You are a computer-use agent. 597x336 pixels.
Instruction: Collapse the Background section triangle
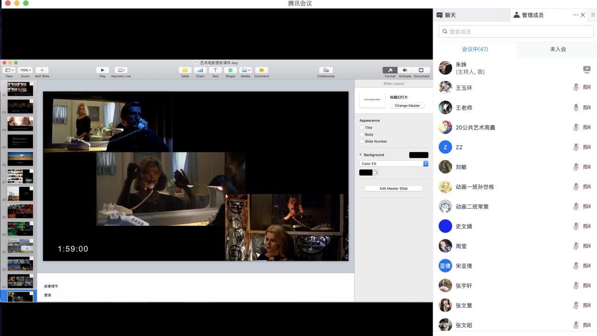coord(361,155)
